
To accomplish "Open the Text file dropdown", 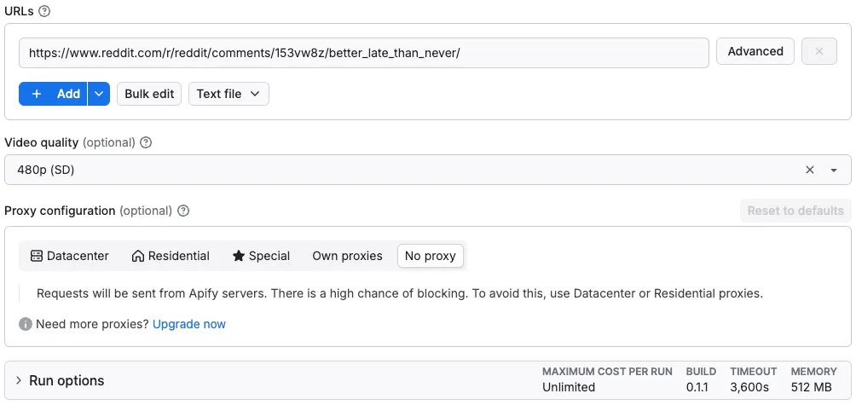I will click(x=228, y=94).
